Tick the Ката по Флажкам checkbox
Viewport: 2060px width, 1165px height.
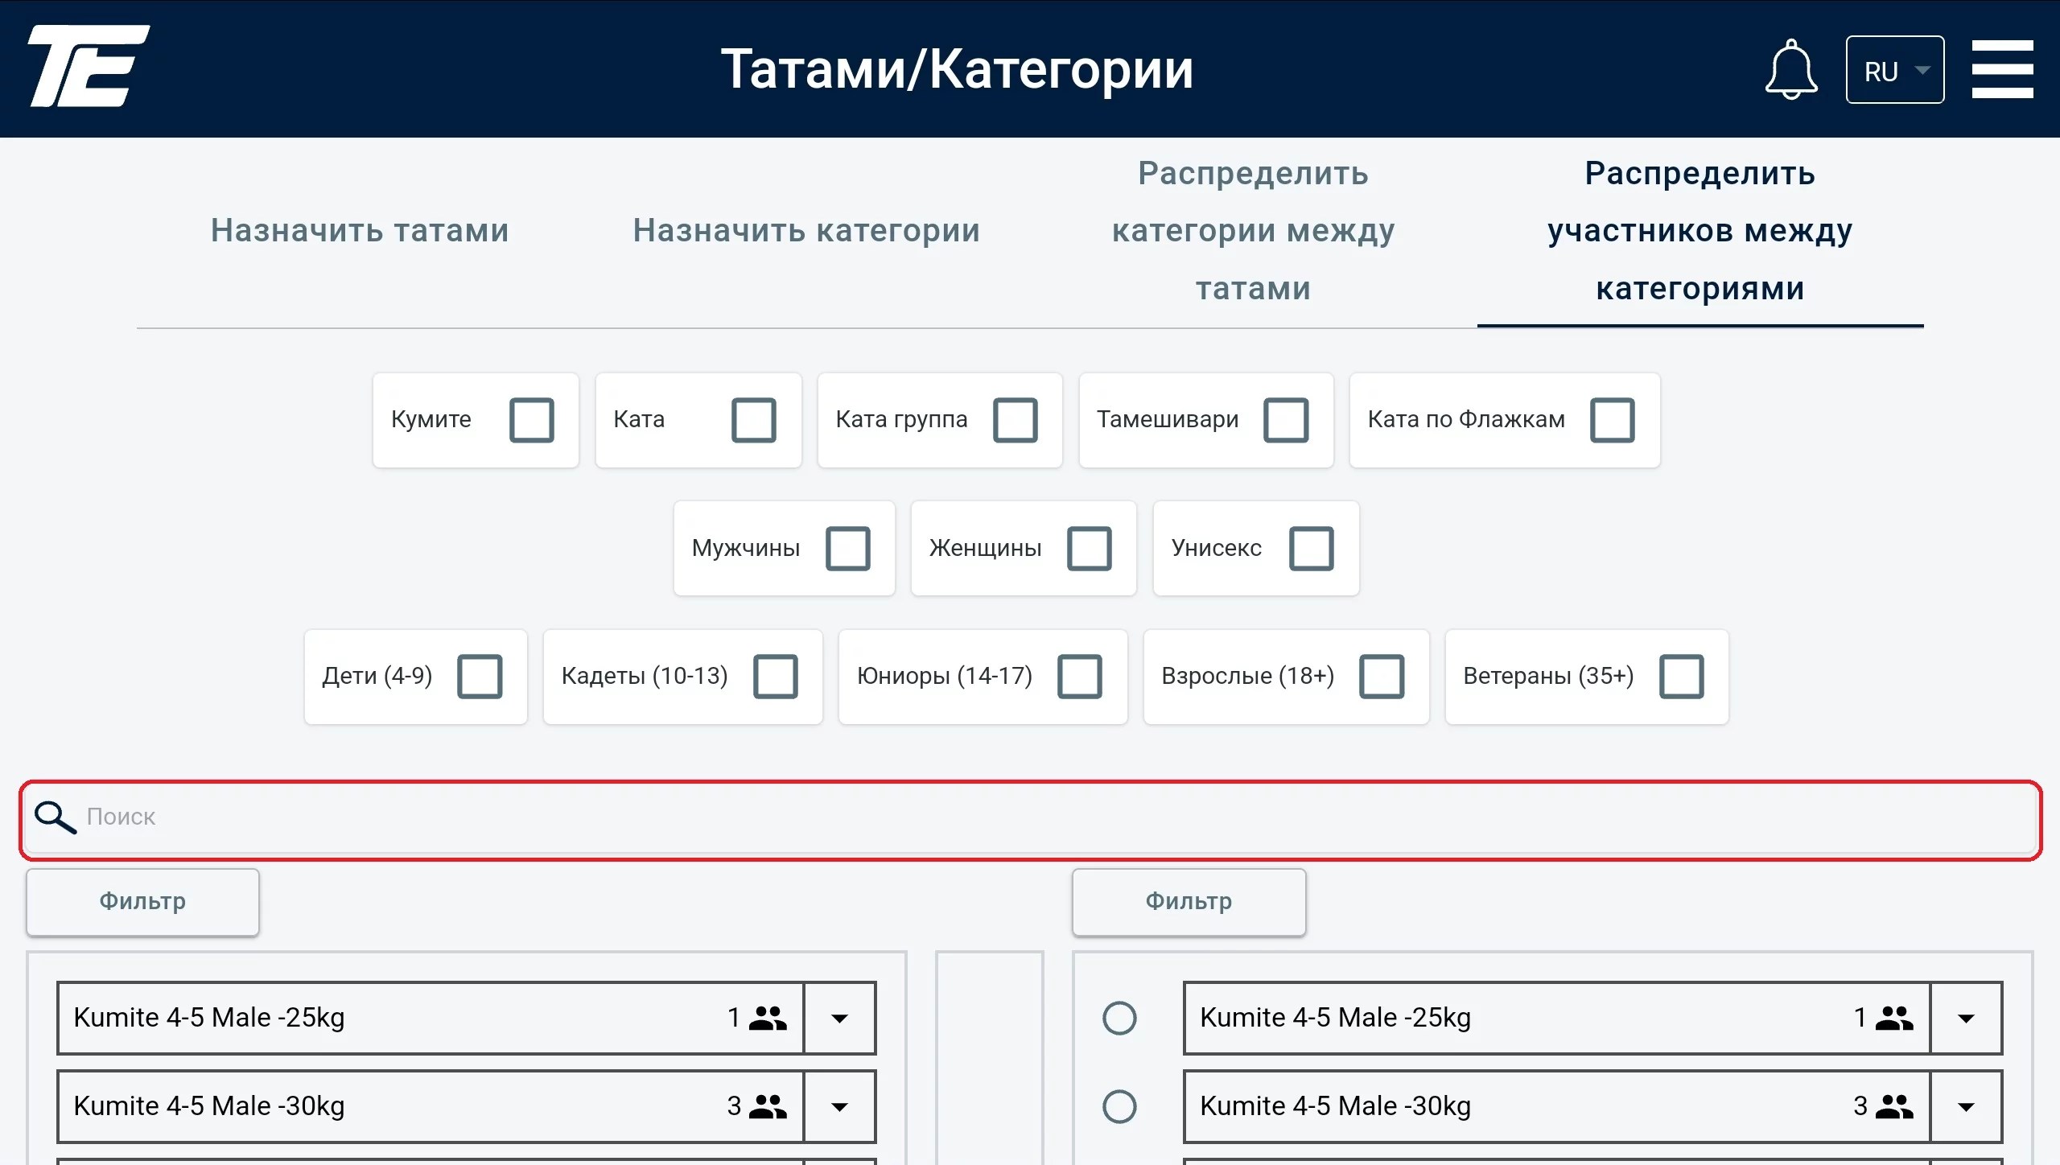[x=1613, y=420]
